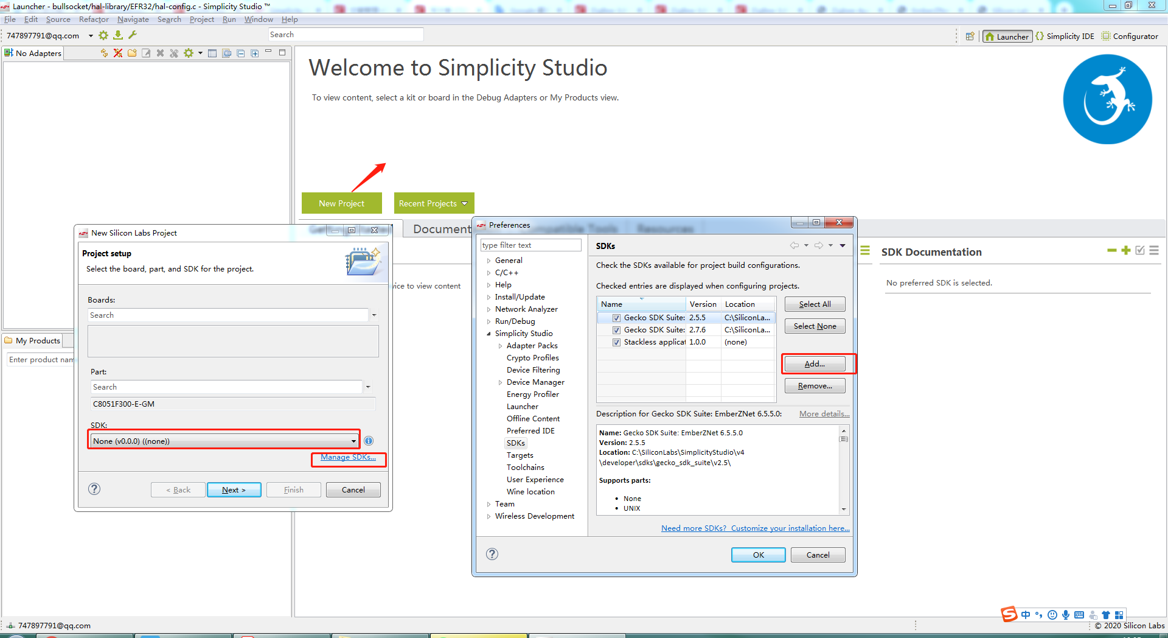The height and width of the screenshot is (638, 1168).
Task: Create new adapter folder icon
Action: 132,53
